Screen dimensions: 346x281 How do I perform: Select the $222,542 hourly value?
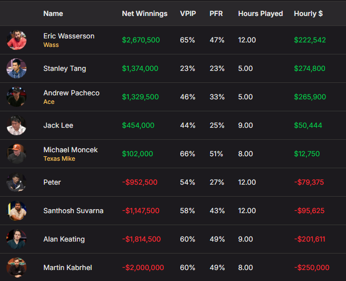310,40
